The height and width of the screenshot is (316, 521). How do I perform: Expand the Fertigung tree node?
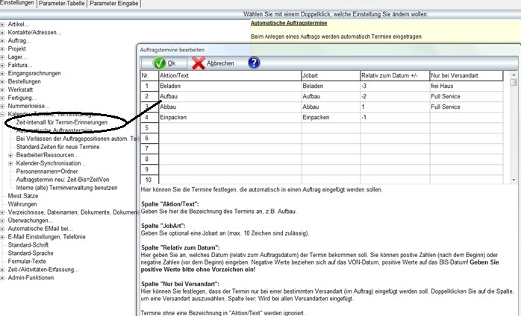(x=2, y=98)
